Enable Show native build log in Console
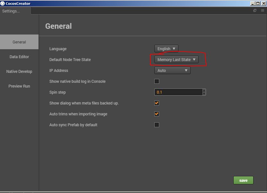 [157, 81]
